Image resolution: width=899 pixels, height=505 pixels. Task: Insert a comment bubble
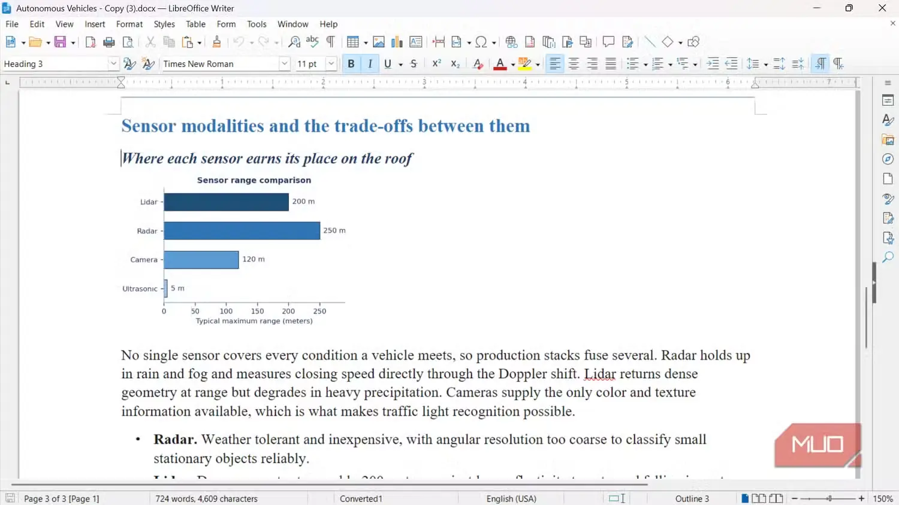click(608, 42)
